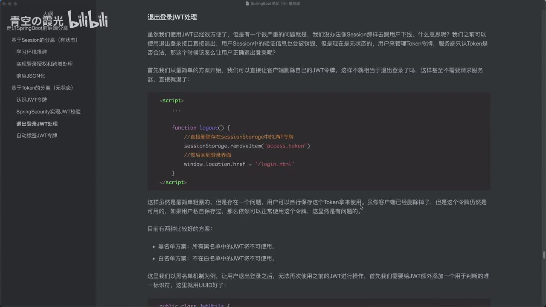This screenshot has width=546, height=307.
Task: Click the opening <script> tag line
Action: (171, 101)
